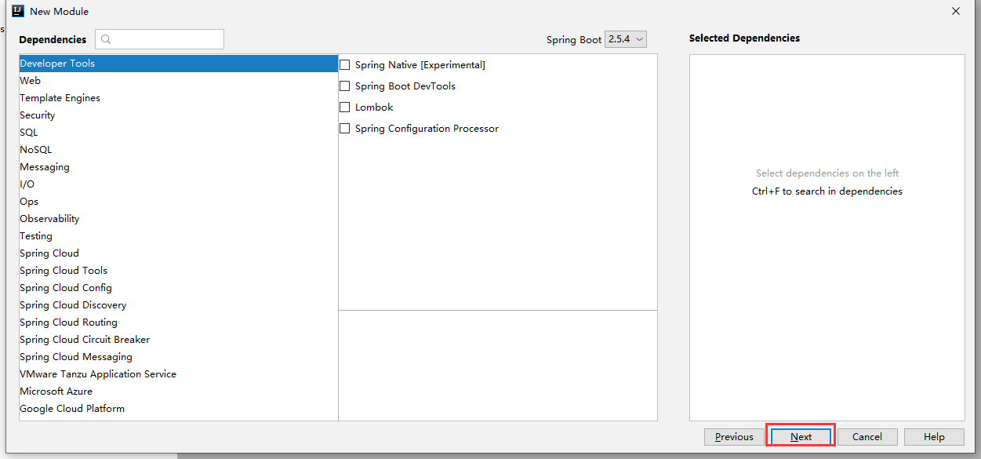Viewport: 981px width, 459px height.
Task: Select Developer Tools category
Action: click(179, 64)
